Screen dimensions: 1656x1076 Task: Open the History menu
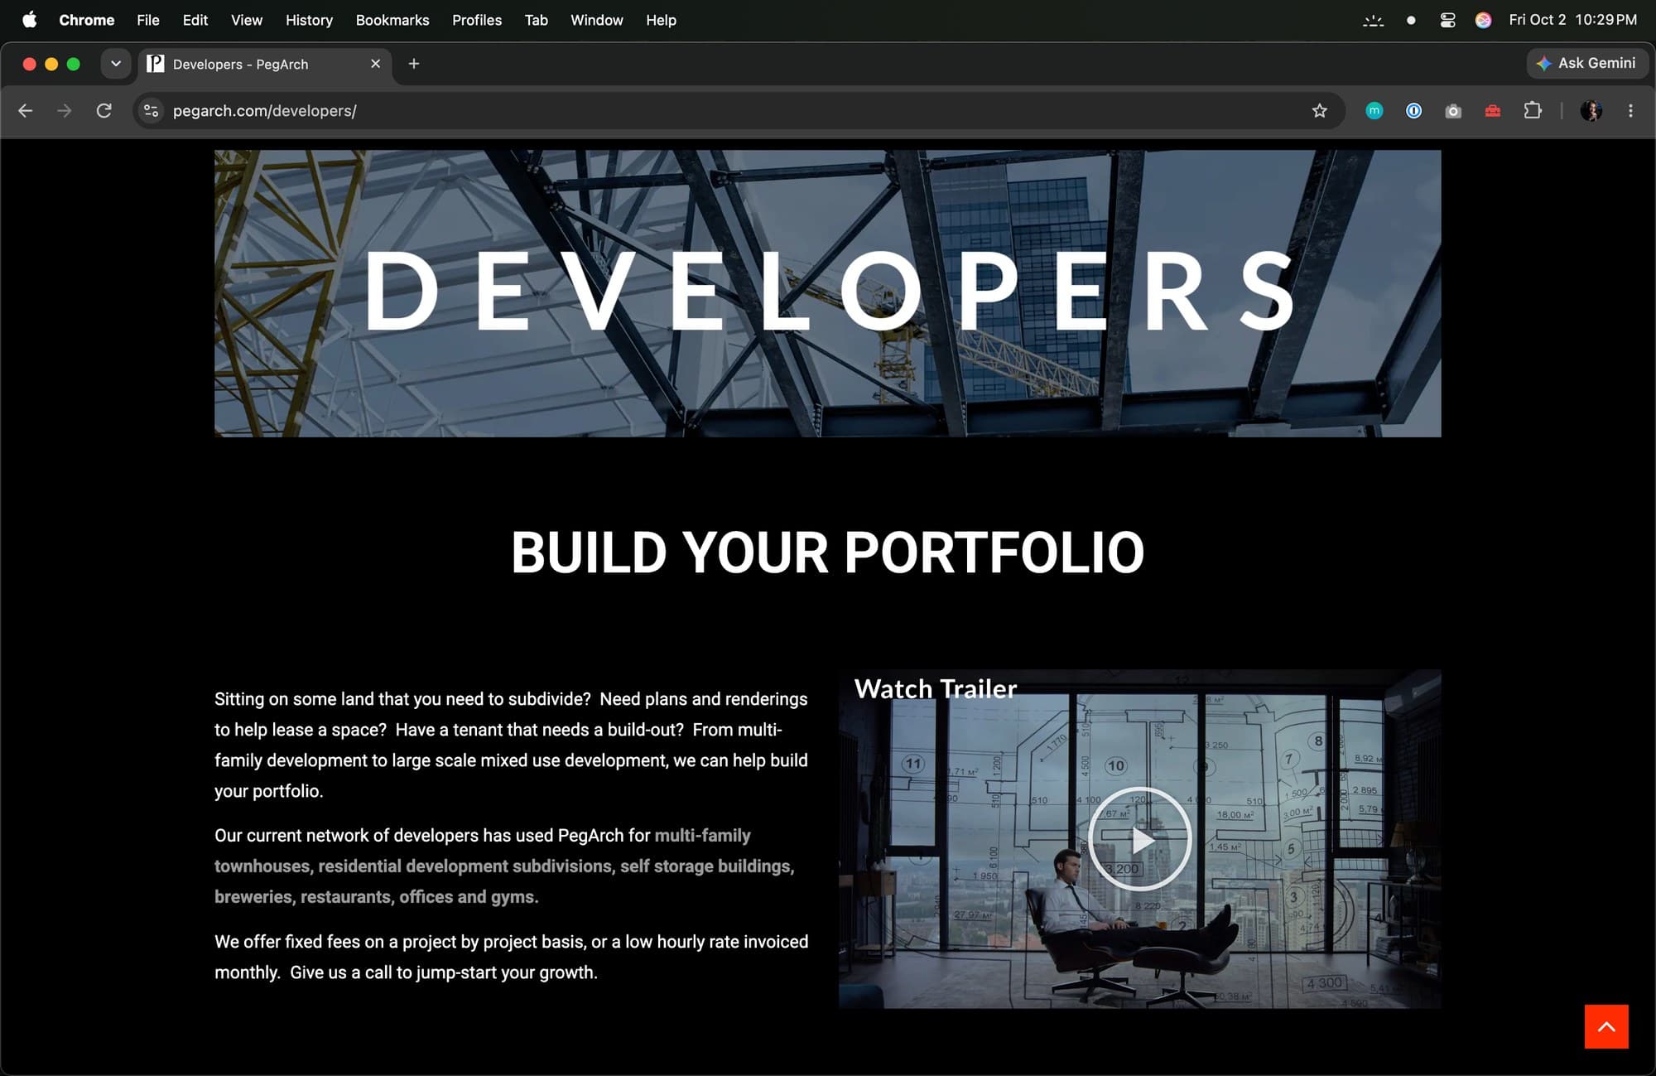pos(309,20)
